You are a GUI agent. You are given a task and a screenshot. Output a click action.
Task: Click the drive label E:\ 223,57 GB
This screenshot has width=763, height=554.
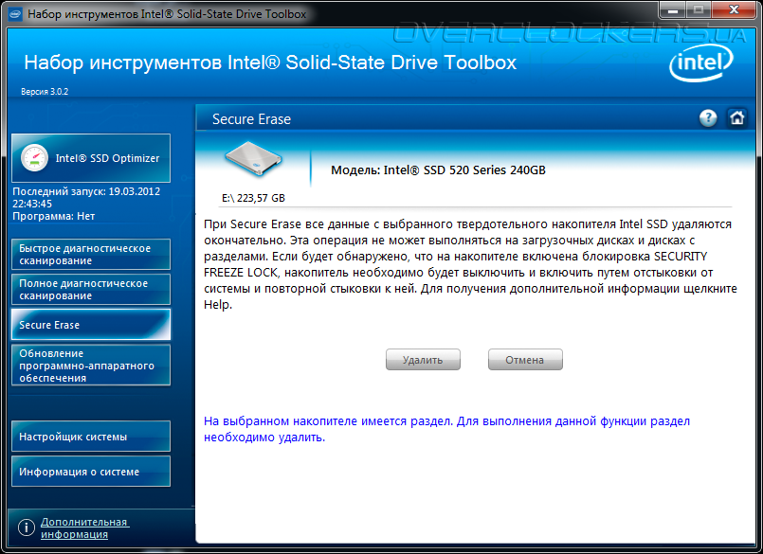pyautogui.click(x=253, y=198)
